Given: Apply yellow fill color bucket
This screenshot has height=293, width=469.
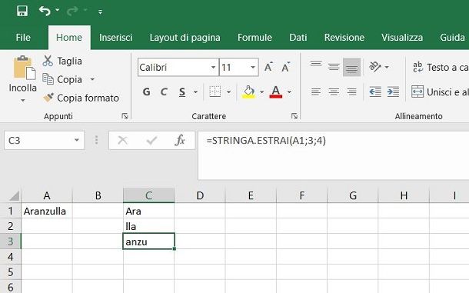Looking at the screenshot, I should click(248, 92).
